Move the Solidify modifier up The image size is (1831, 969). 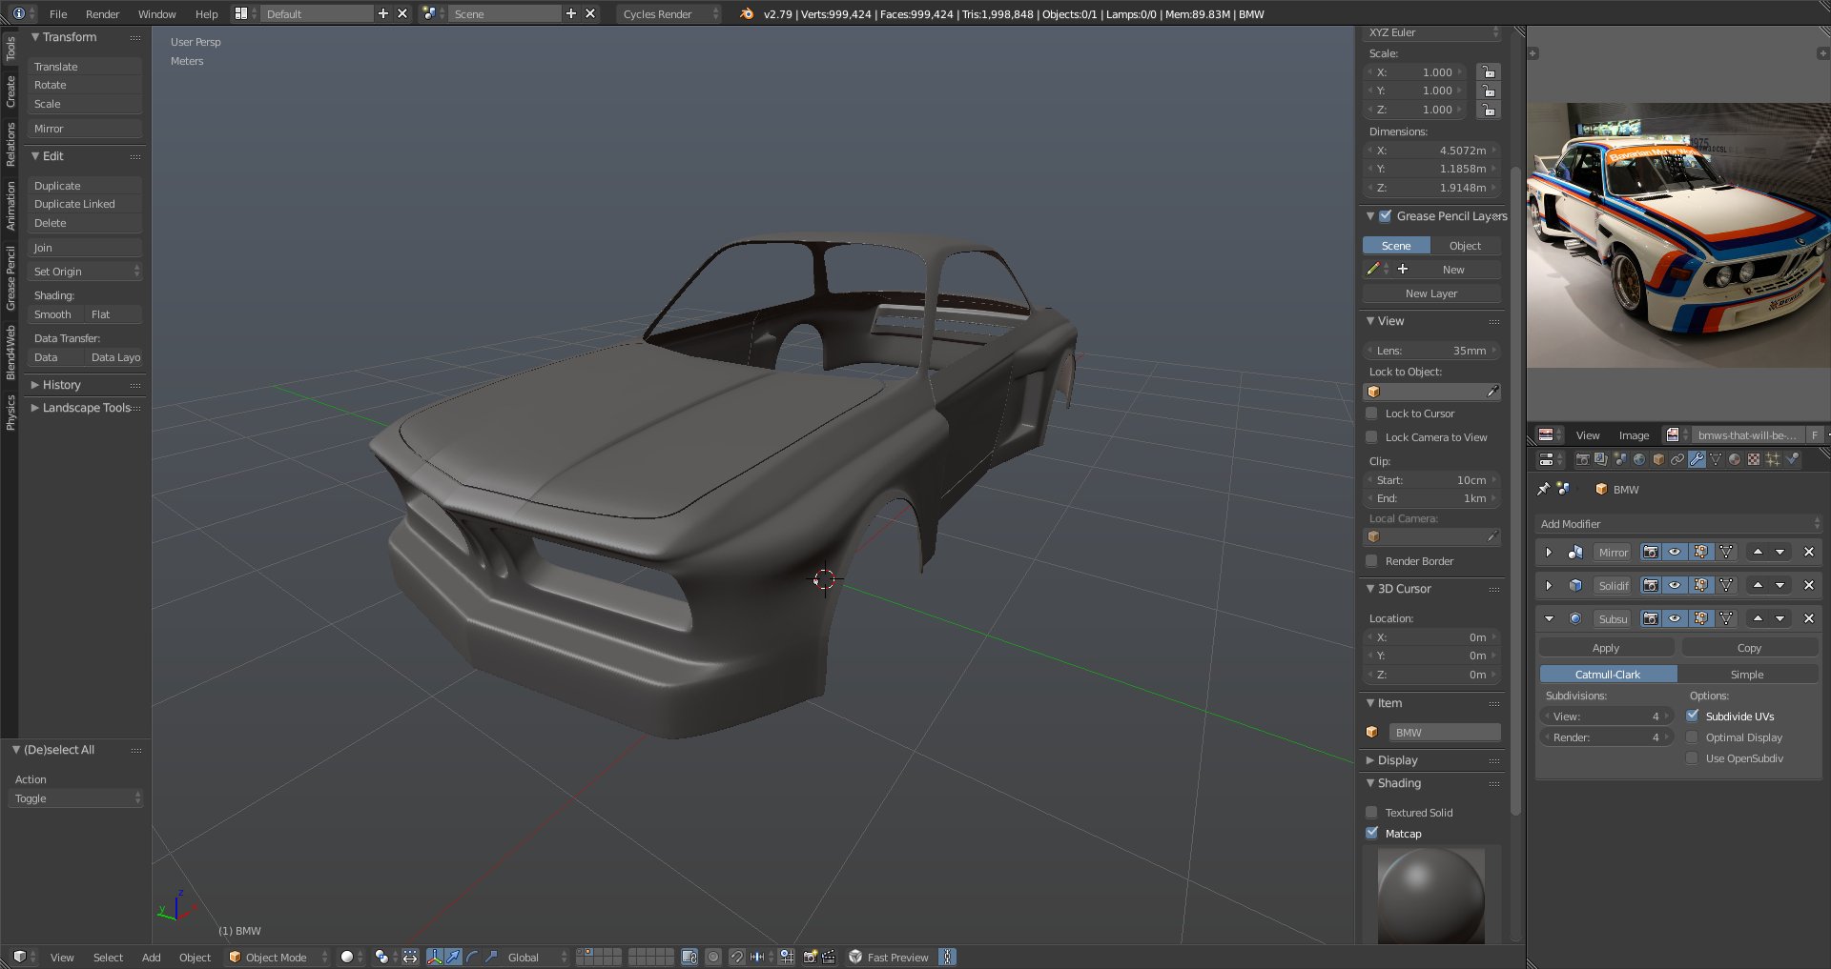[1758, 585]
